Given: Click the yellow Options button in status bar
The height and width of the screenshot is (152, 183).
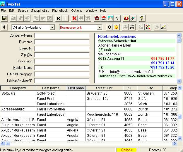Looking at the screenshot, I should click(x=126, y=150).
